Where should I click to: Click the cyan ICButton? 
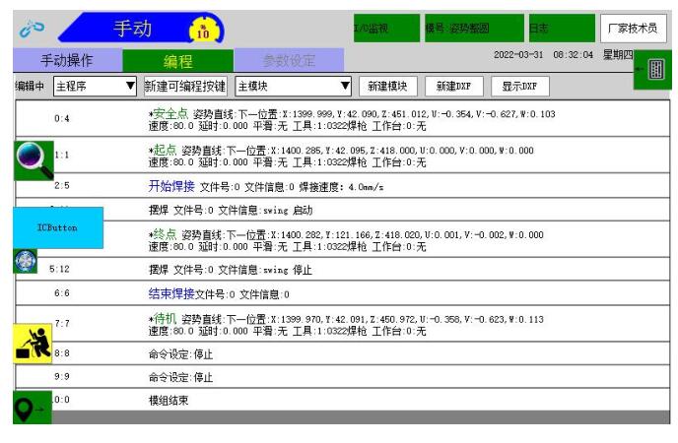coord(58,227)
